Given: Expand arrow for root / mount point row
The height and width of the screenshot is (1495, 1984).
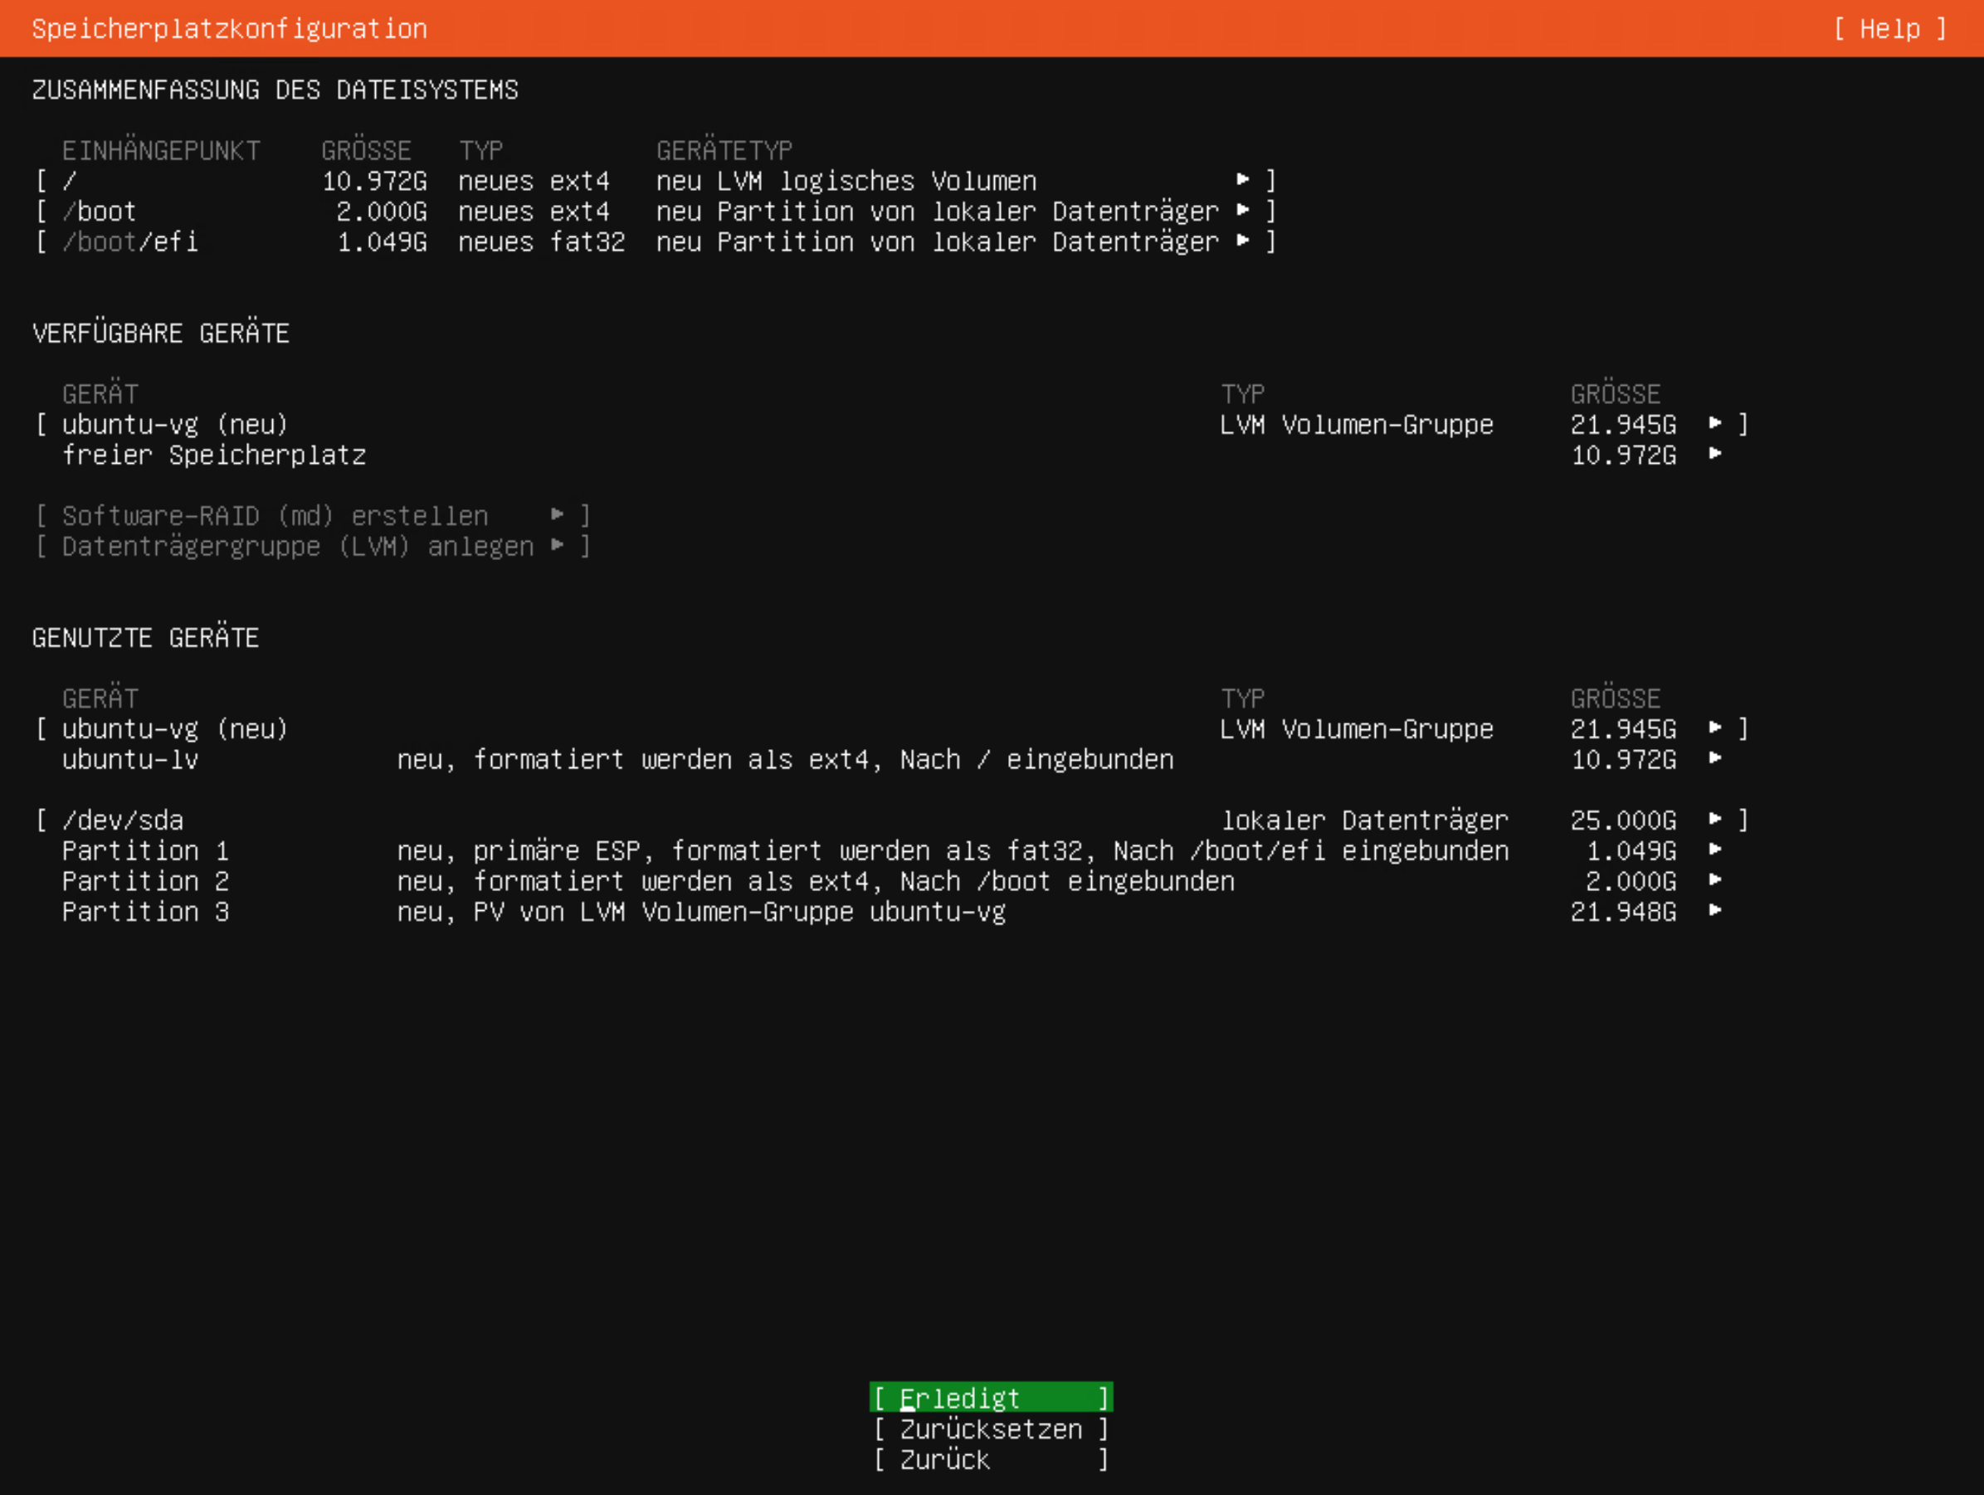Looking at the screenshot, I should pos(1243,180).
